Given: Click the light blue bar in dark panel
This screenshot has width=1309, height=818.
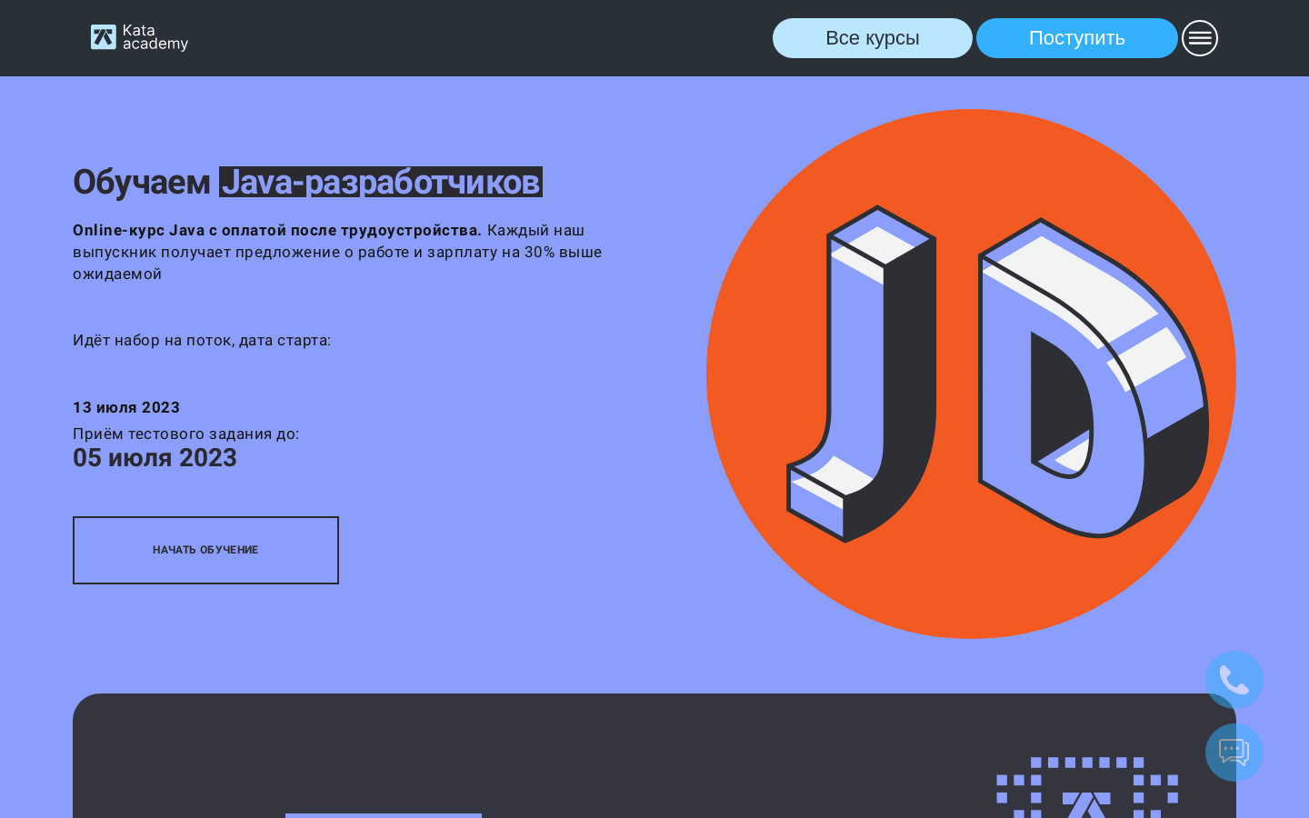Looking at the screenshot, I should pyautogui.click(x=384, y=815).
